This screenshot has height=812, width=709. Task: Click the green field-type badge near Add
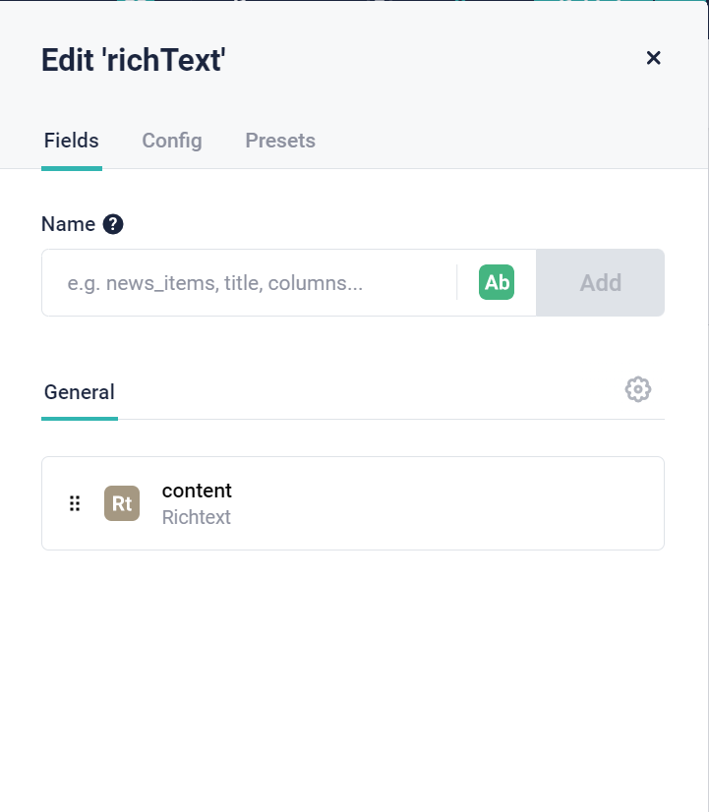pos(496,282)
